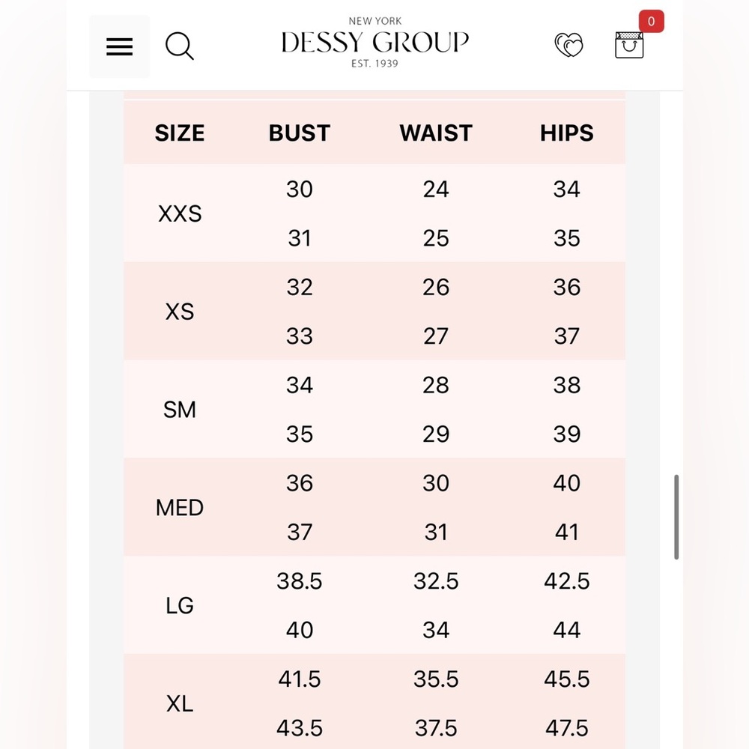Click the XS size row label
Image resolution: width=749 pixels, height=749 pixels.
pyautogui.click(x=180, y=312)
